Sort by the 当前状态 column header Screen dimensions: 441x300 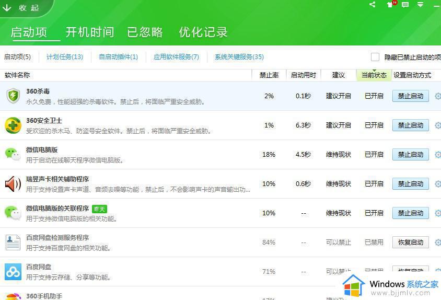(374, 75)
